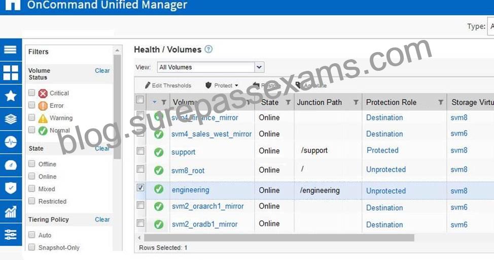This screenshot has width=494, height=260.
Task: Expand the Protect dropdown menu
Action: (x=222, y=85)
